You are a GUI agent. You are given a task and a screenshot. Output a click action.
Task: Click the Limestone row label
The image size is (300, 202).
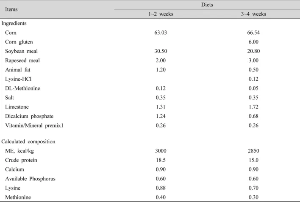click(x=17, y=107)
